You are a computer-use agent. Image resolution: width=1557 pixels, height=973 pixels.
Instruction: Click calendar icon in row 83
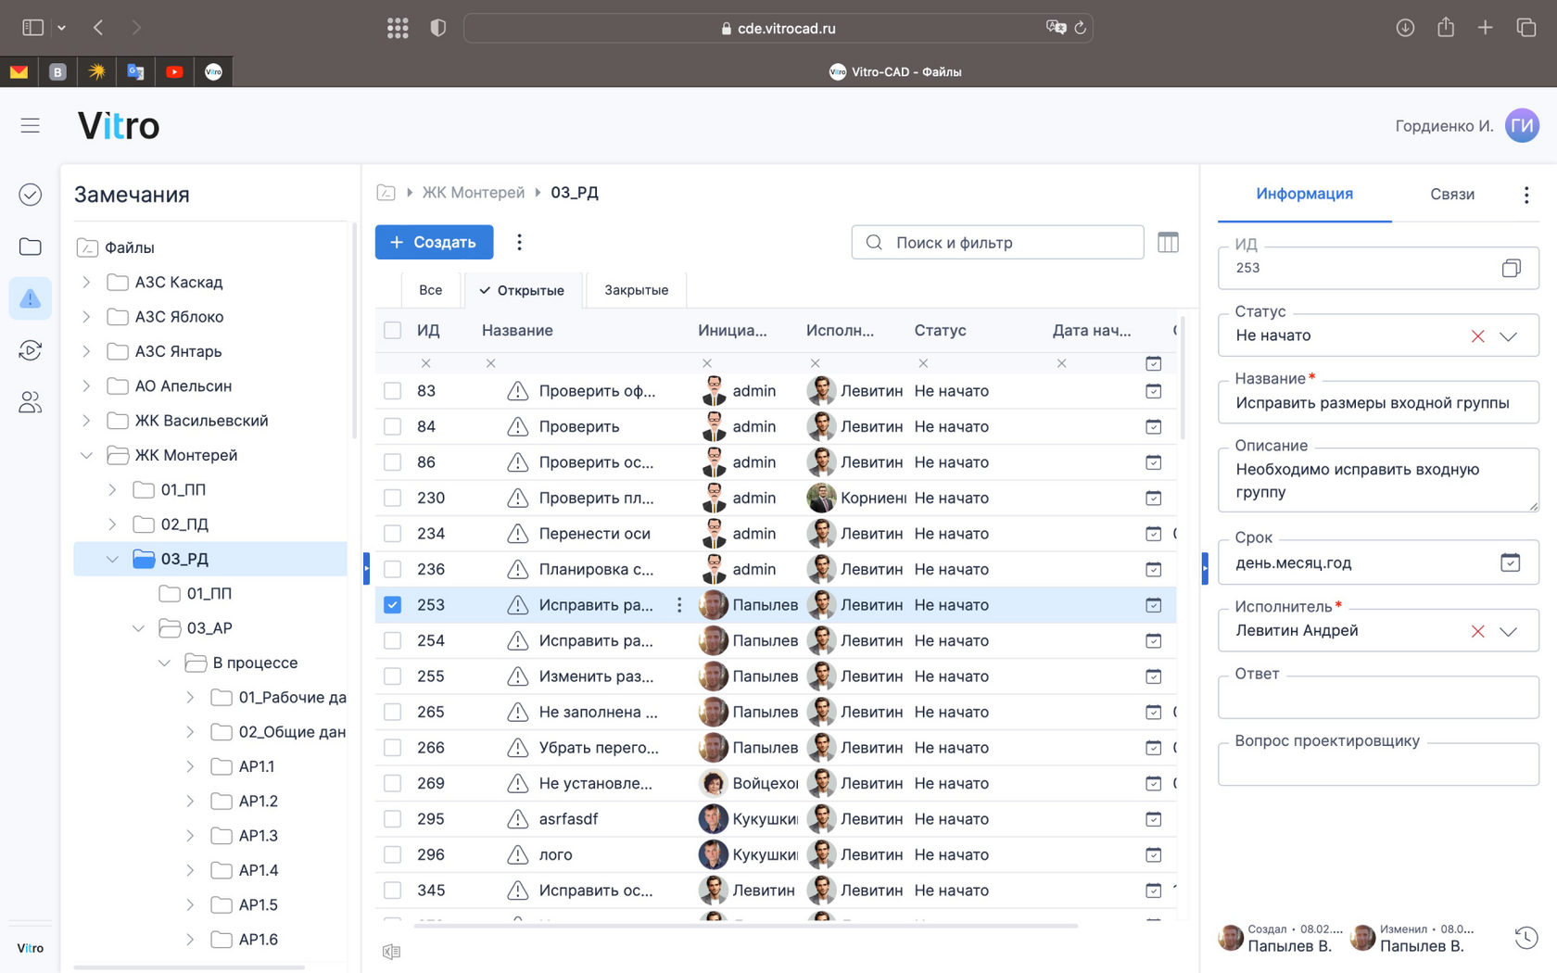click(1153, 391)
